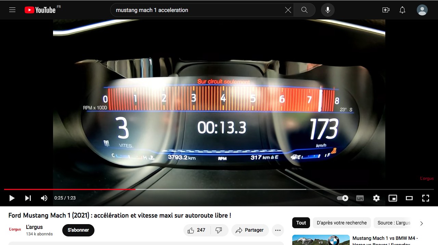This screenshot has height=245, width=438.
Task: Open more actions three-dot menu
Action: (278, 230)
